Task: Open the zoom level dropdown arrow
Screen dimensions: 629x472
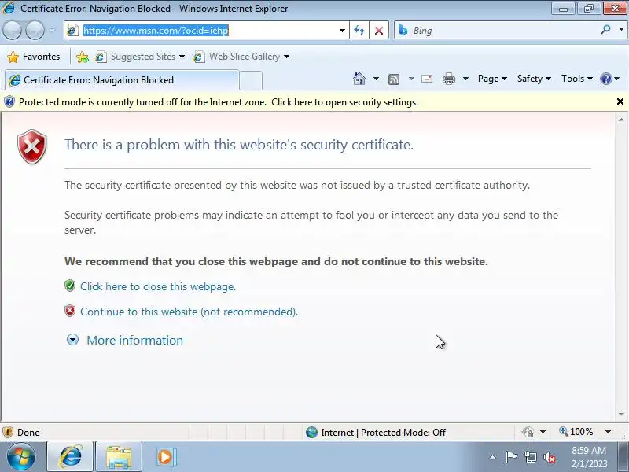Action: coord(608,432)
